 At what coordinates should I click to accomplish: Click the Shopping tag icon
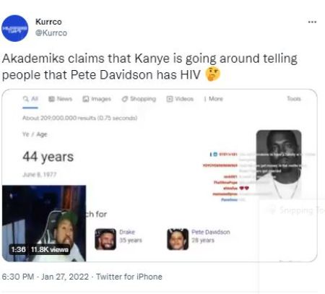tap(125, 99)
